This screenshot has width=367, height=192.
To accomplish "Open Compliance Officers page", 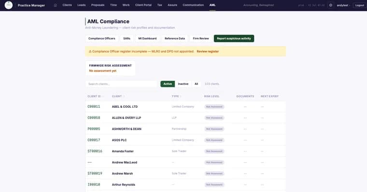I will point(102,38).
